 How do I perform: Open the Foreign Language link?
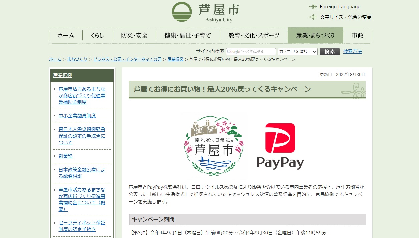[340, 7]
